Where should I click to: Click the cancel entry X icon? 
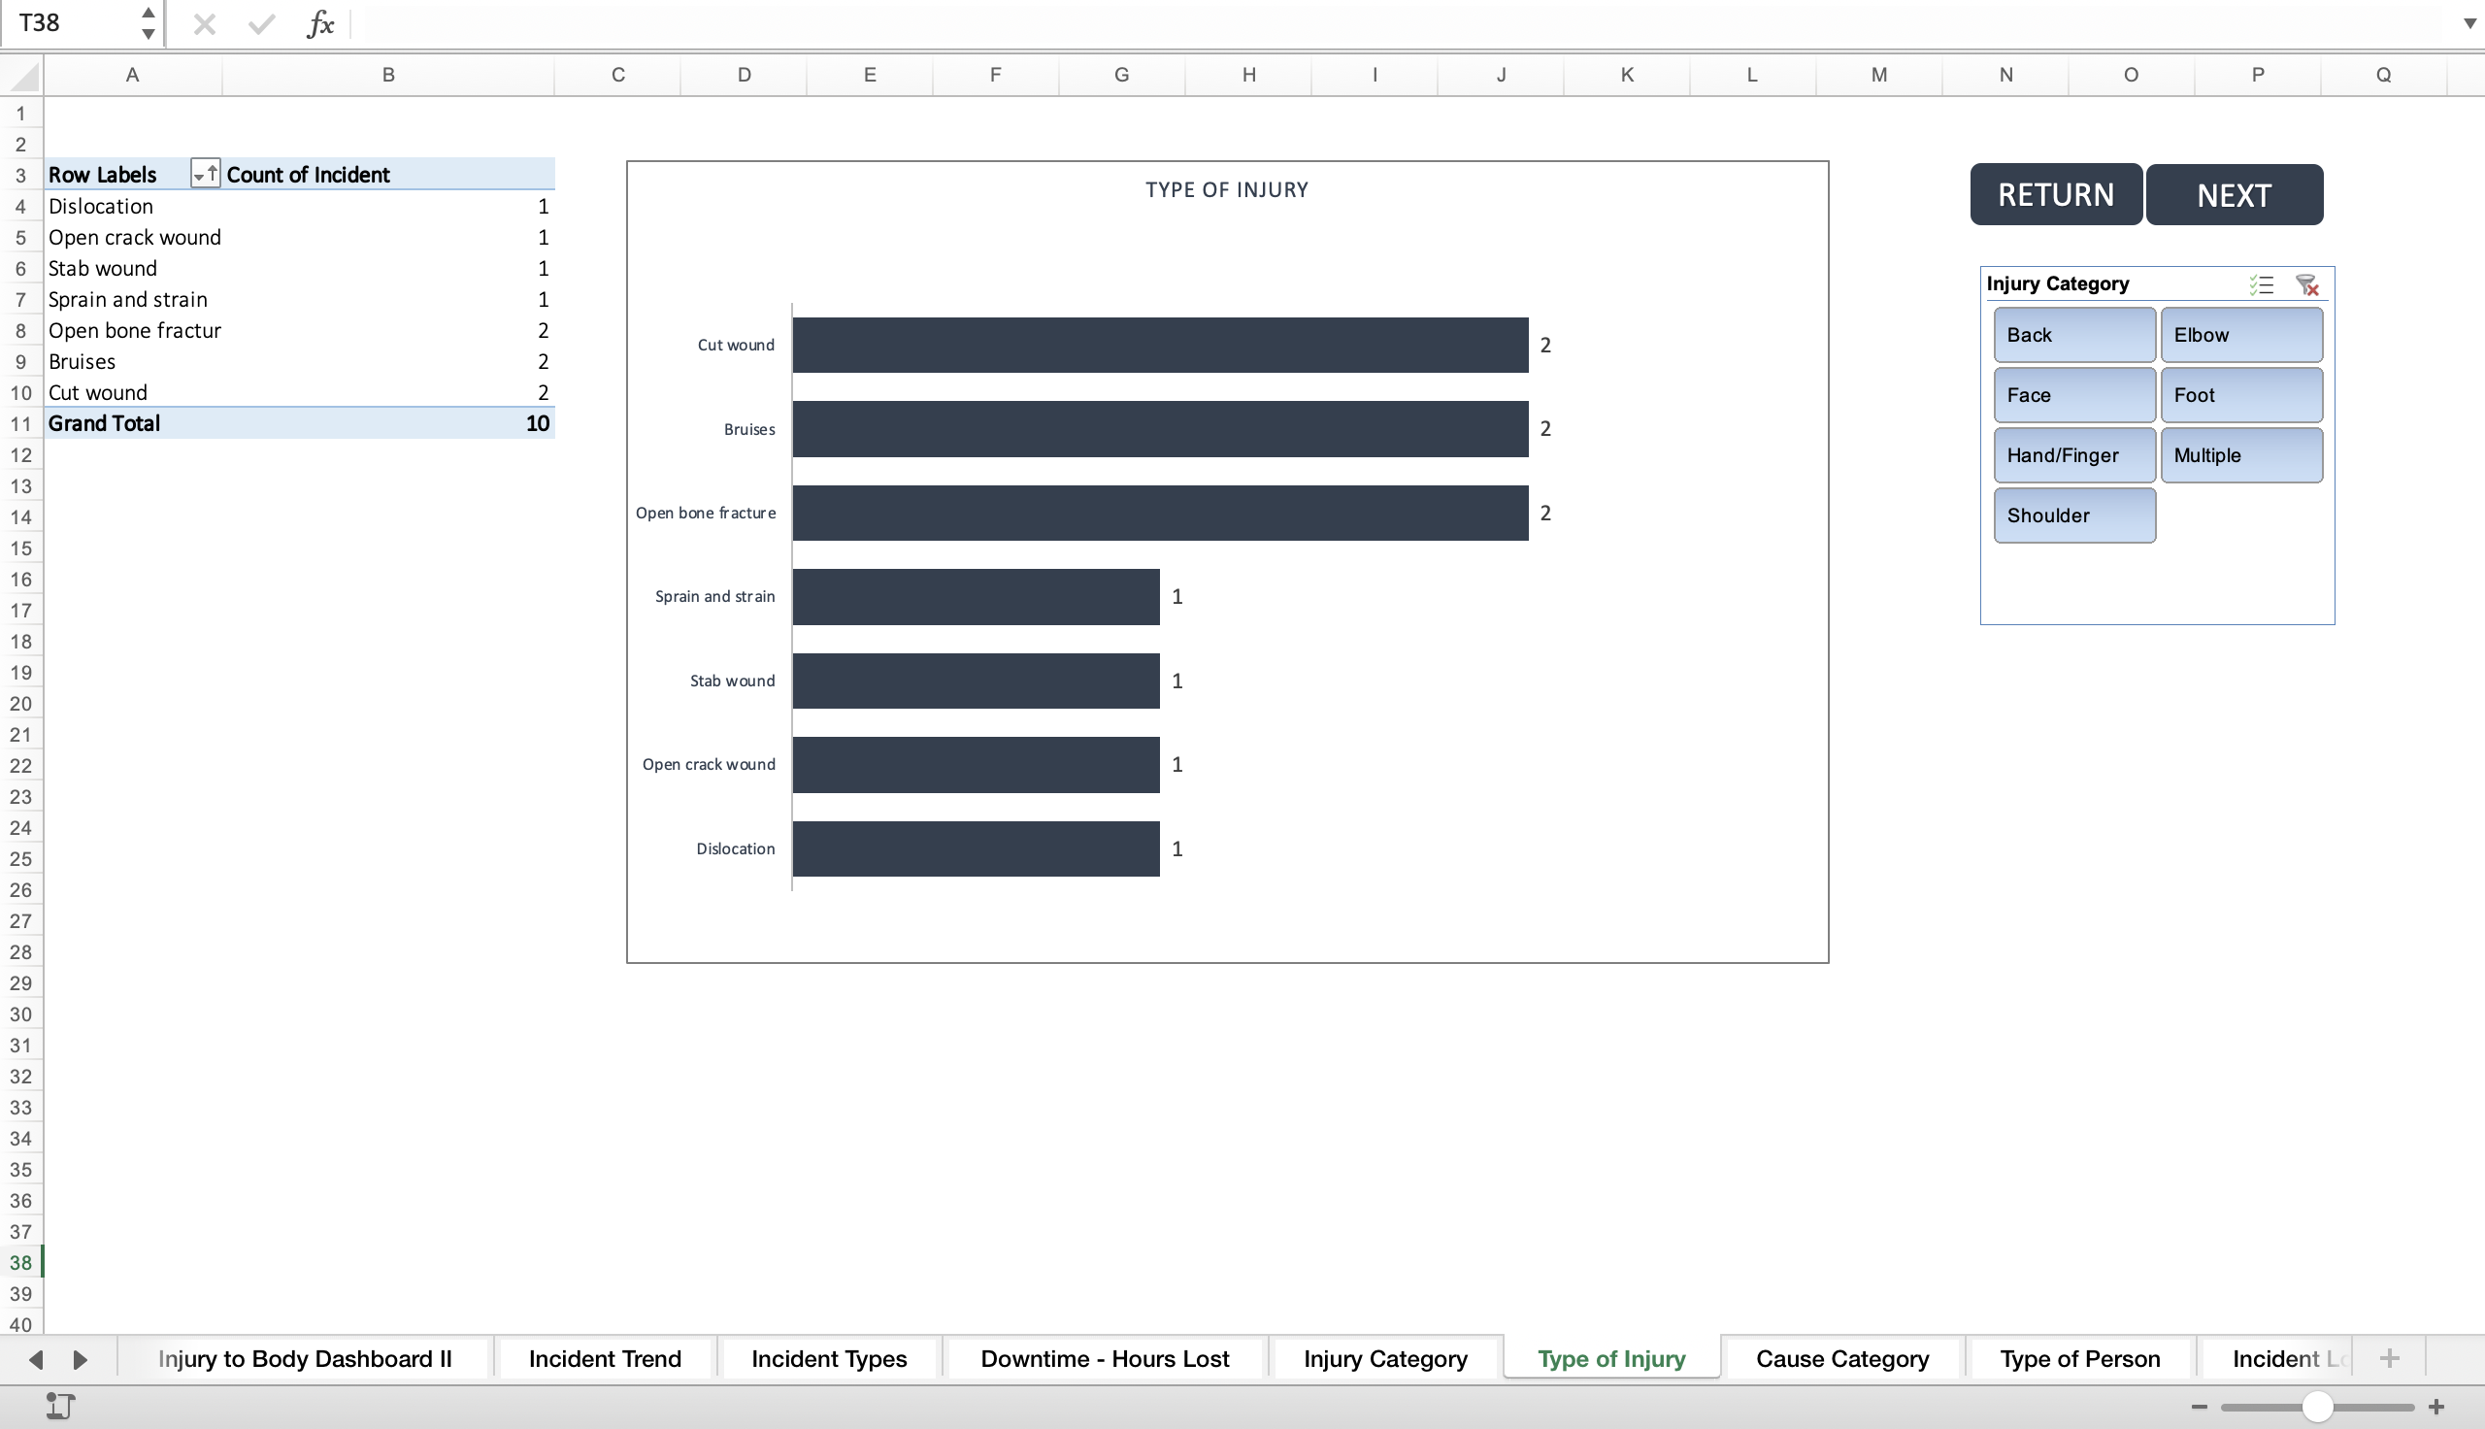coord(204,23)
